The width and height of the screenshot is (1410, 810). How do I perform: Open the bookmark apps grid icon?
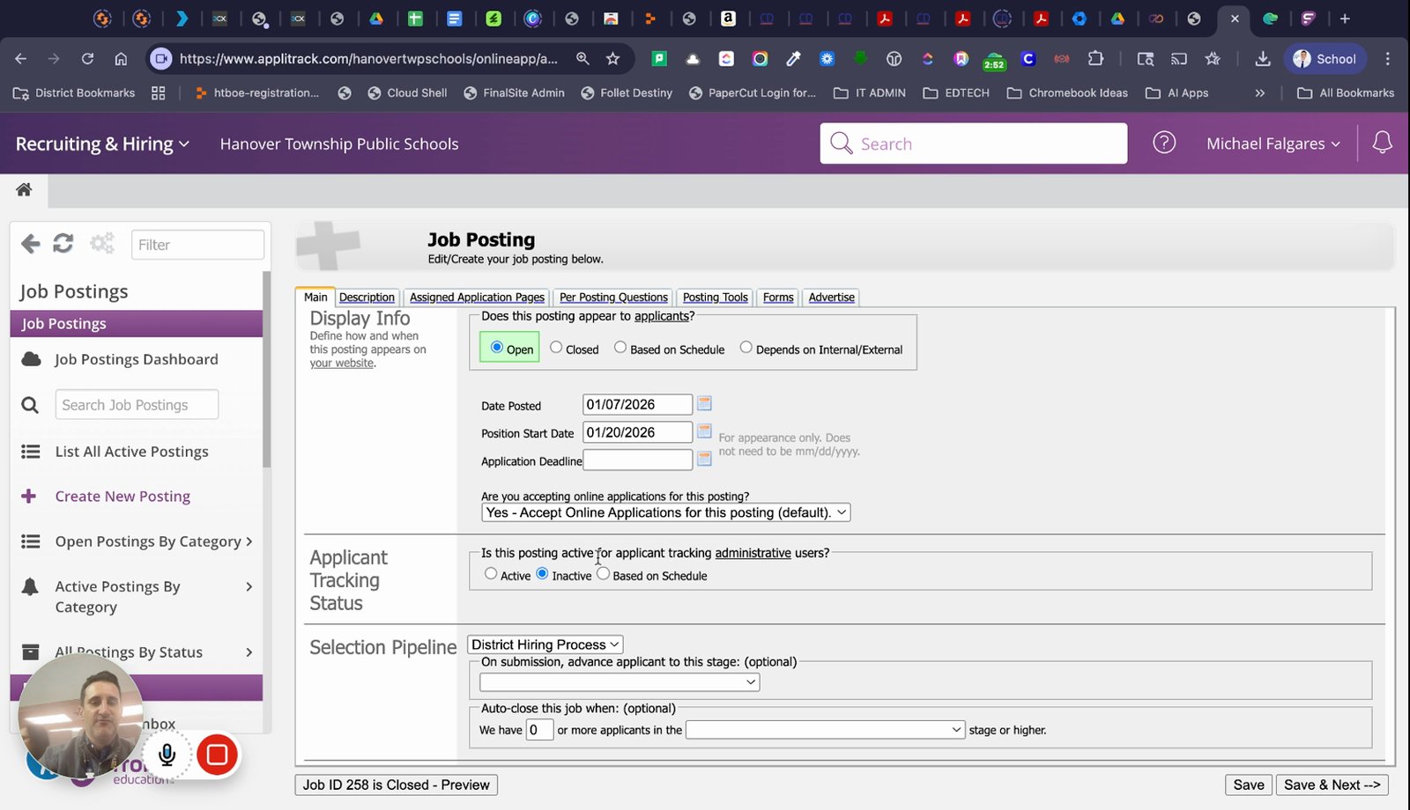pyautogui.click(x=159, y=92)
